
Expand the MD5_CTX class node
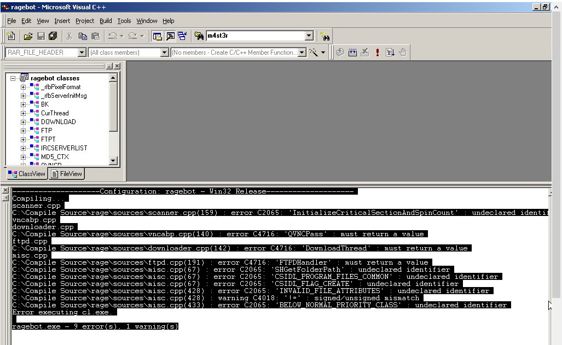23,157
